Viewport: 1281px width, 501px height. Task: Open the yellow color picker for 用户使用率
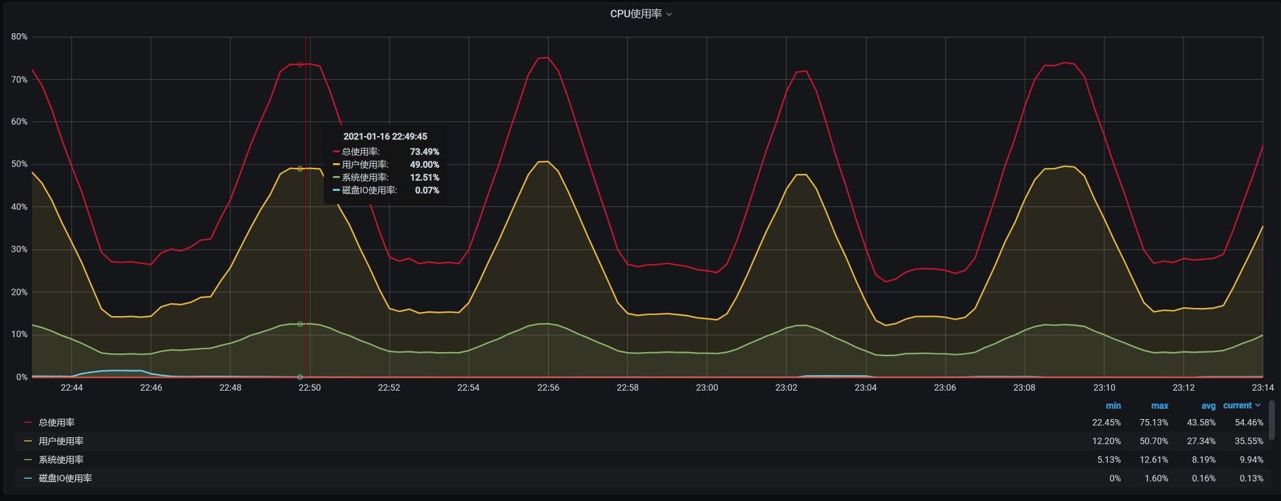(x=28, y=441)
